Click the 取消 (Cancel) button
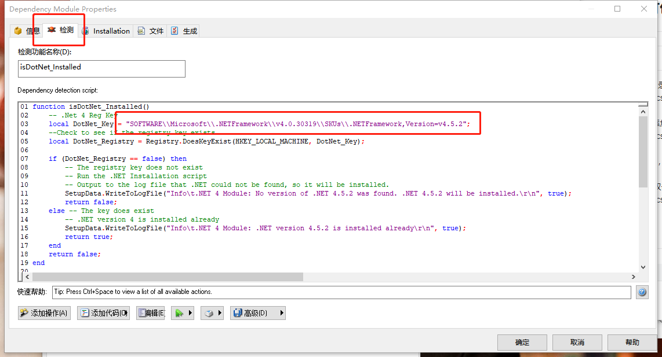662x357 pixels. tap(577, 342)
